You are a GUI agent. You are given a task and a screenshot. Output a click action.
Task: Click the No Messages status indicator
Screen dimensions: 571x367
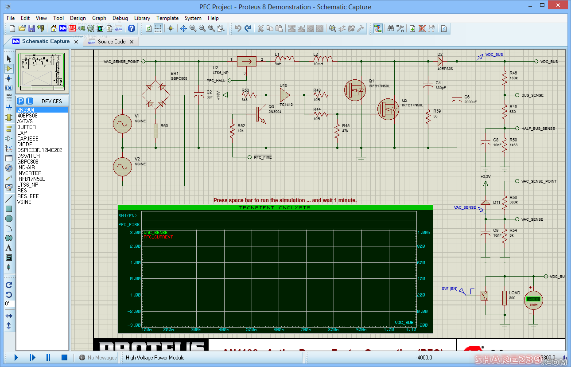[98, 358]
